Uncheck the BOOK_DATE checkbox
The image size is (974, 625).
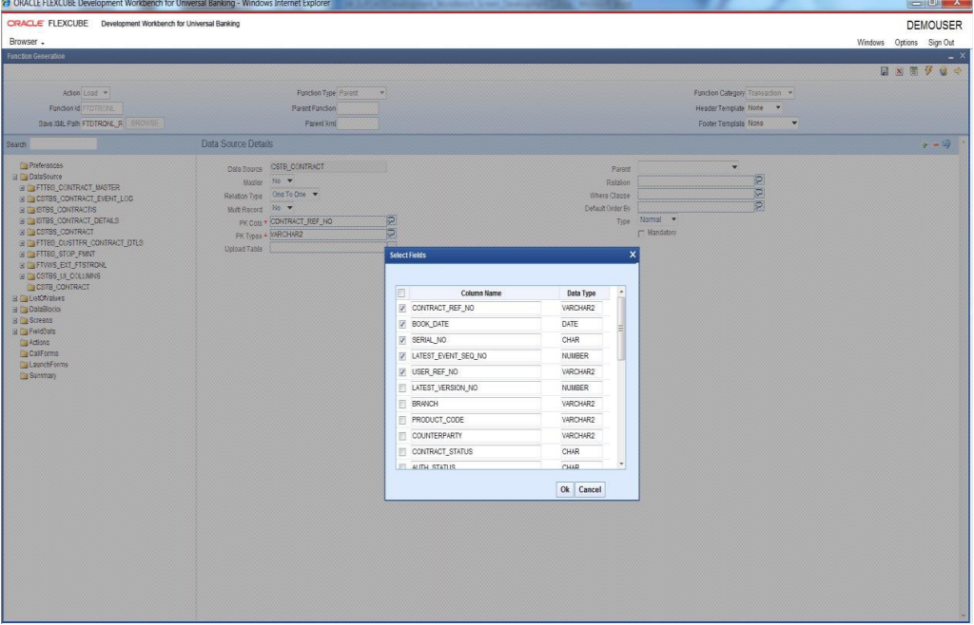(x=402, y=324)
